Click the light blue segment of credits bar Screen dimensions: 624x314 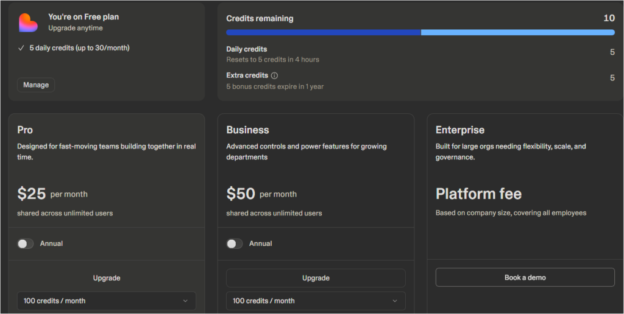click(x=517, y=32)
